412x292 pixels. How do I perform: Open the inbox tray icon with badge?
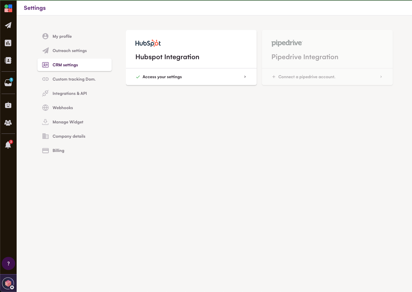(x=8, y=82)
